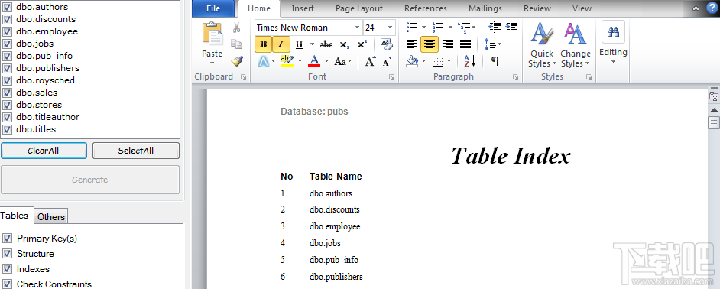The image size is (720, 289).
Task: Copy selection with the Copy icon
Action: [x=236, y=44]
